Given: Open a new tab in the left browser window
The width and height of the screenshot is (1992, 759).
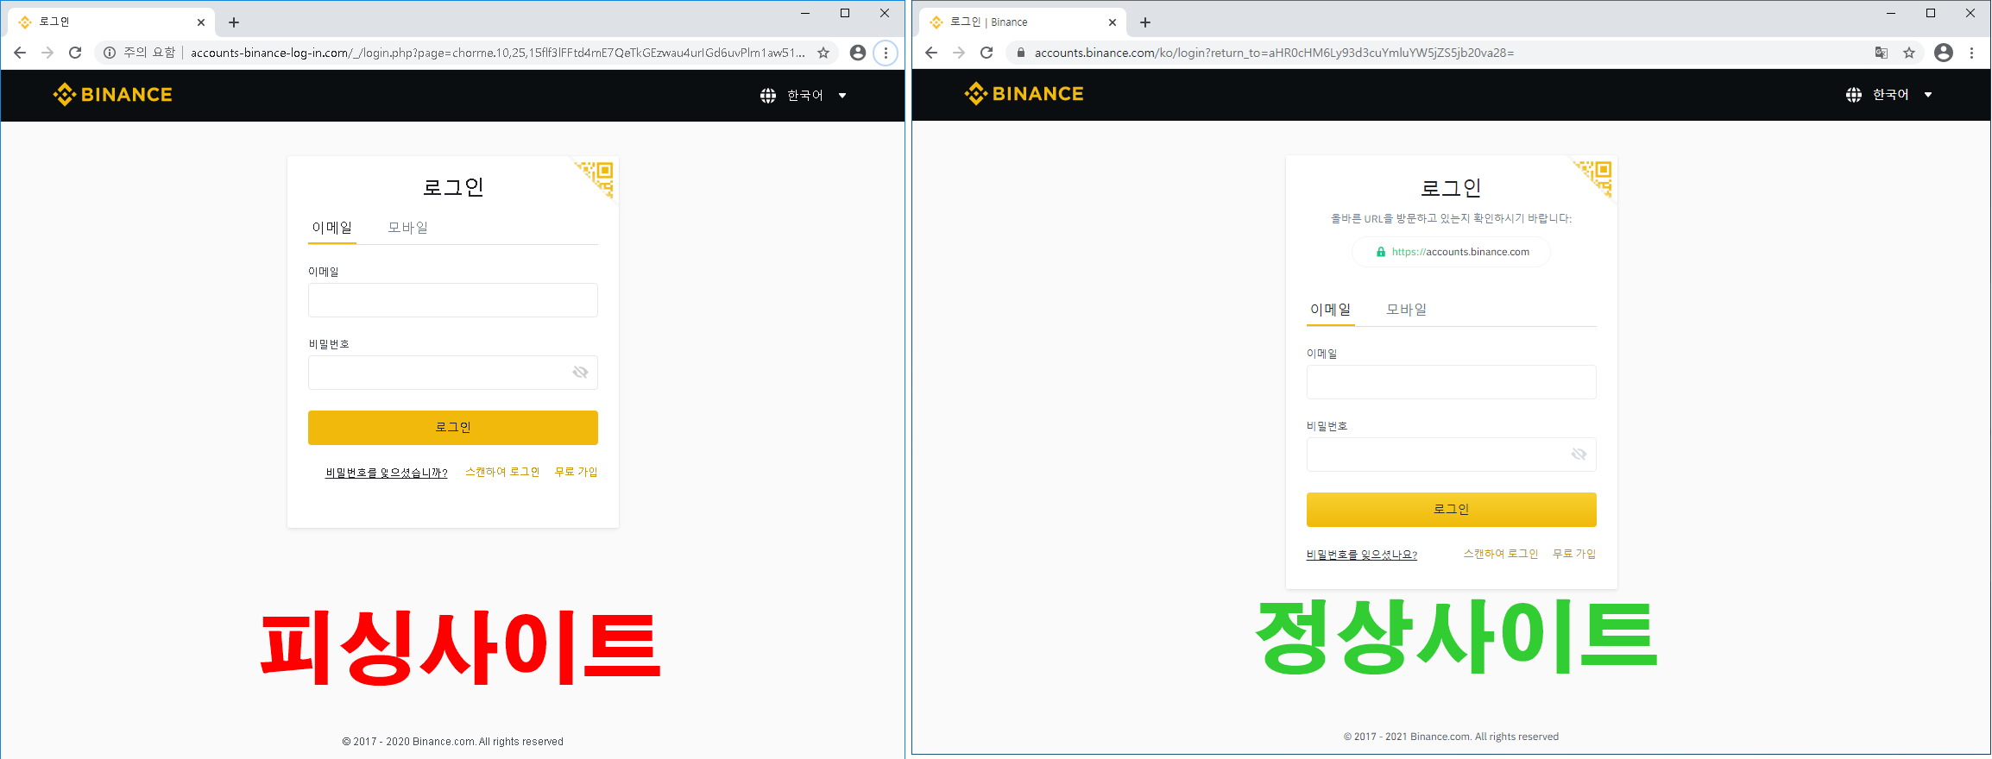Looking at the screenshot, I should pyautogui.click(x=234, y=22).
